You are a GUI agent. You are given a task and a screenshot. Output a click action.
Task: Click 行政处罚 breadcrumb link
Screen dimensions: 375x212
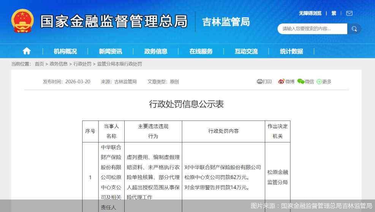(x=82, y=64)
